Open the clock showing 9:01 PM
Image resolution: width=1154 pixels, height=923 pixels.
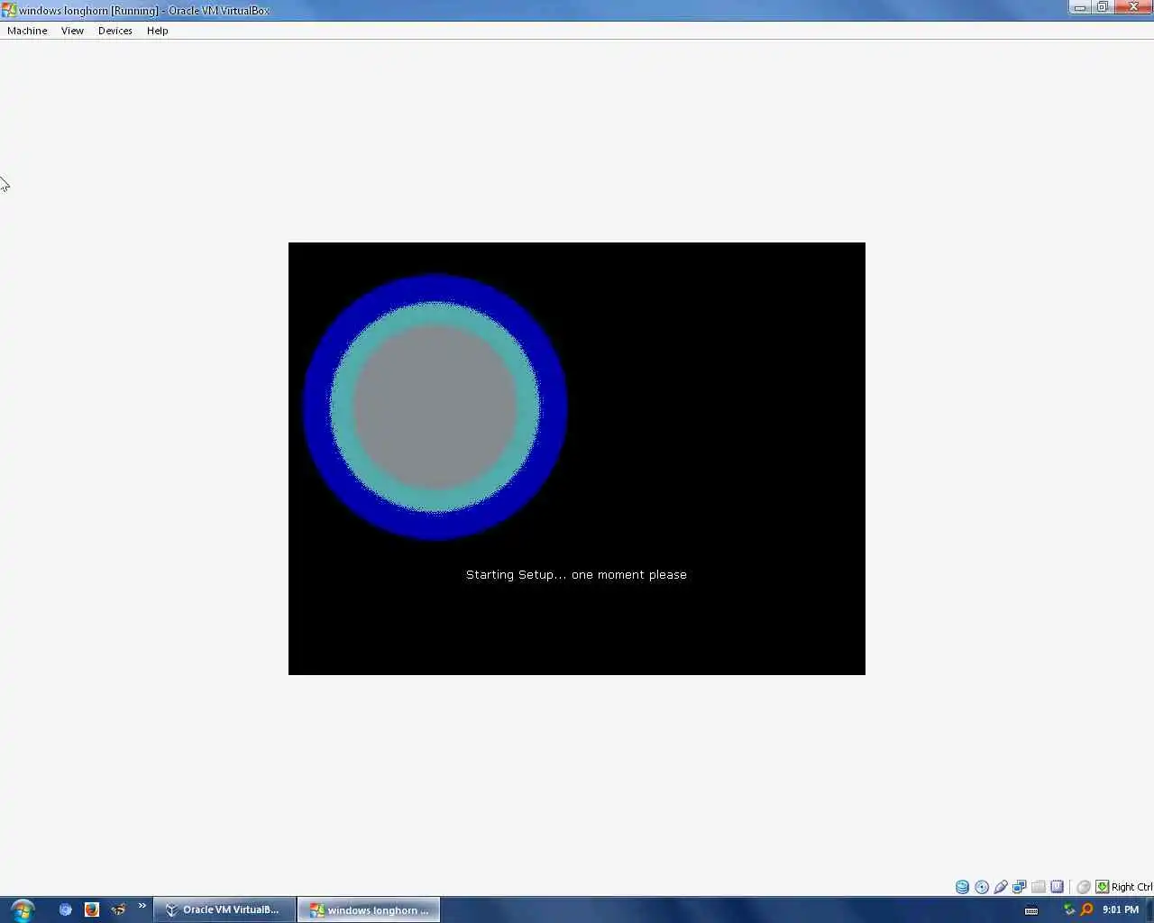click(x=1121, y=909)
